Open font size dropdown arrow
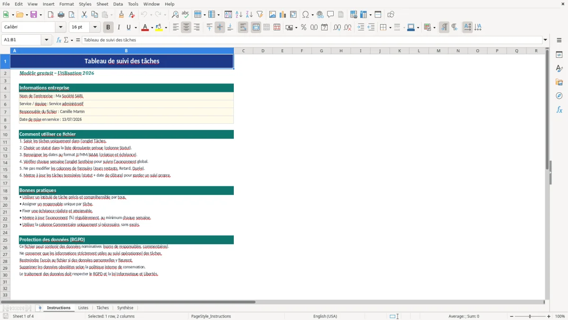This screenshot has width=568, height=320. 95,27
